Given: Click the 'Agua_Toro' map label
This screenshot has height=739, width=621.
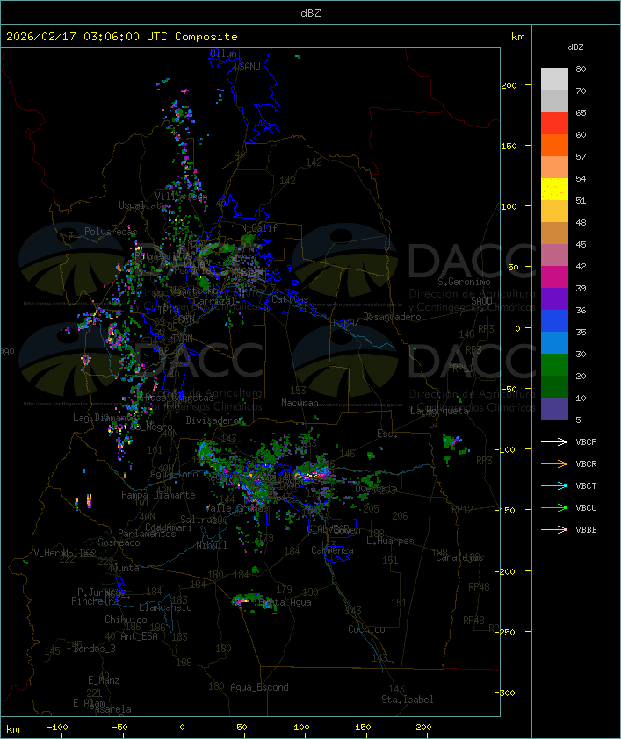Looking at the screenshot, I should [x=174, y=474].
